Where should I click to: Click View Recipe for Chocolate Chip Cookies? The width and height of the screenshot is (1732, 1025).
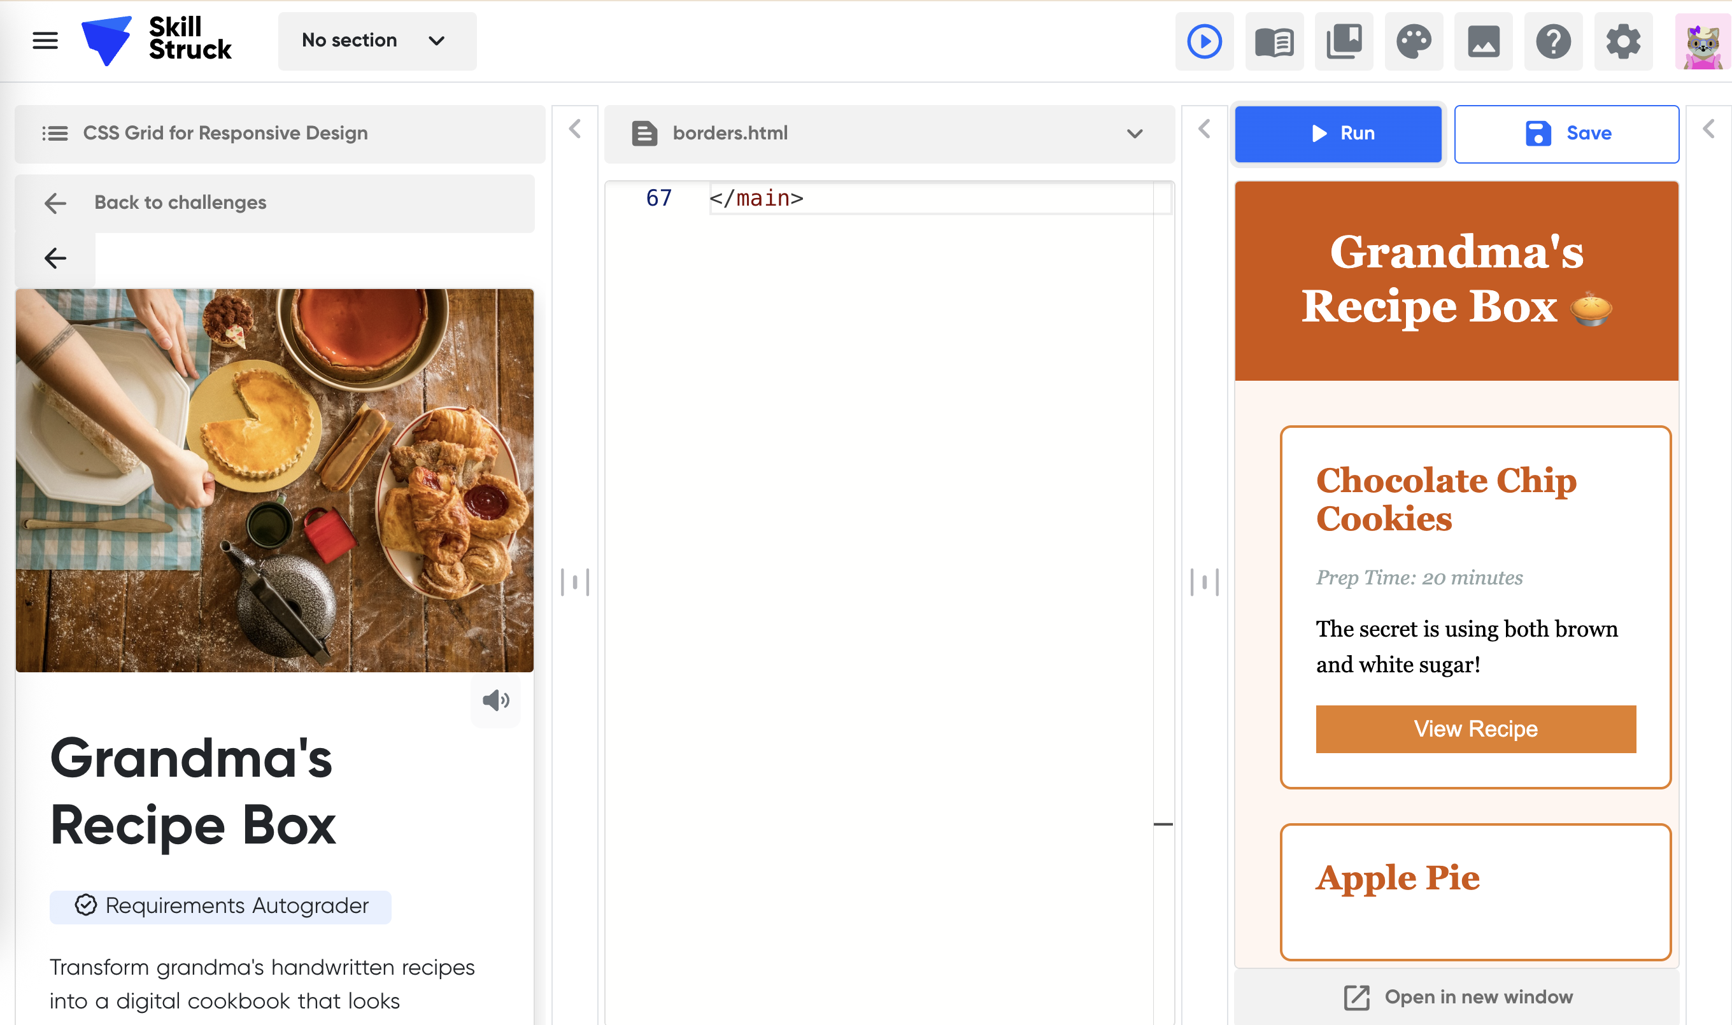pos(1475,729)
